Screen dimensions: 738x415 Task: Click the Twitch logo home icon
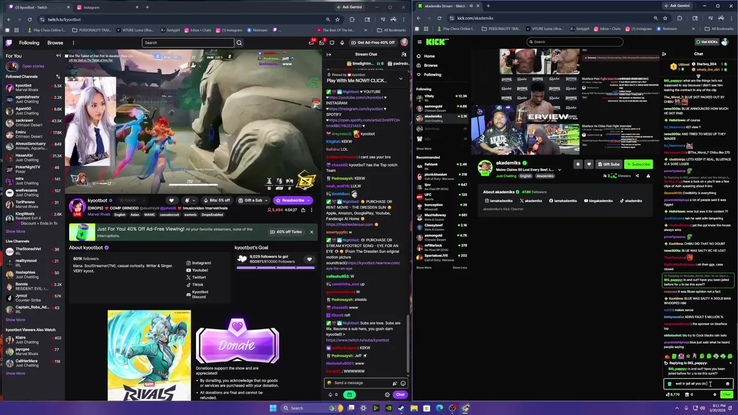[x=9, y=43]
